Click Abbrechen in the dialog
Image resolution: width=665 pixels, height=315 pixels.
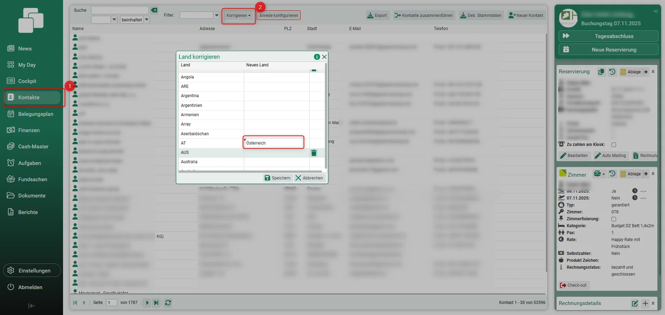pos(309,178)
